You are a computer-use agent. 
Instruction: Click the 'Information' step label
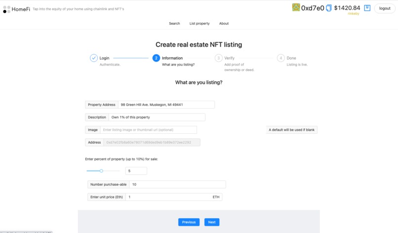tap(172, 58)
